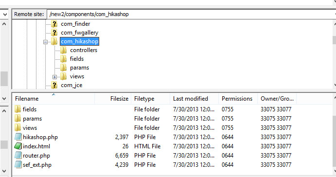Click scroll up arrow of left local tree

(4, 24)
